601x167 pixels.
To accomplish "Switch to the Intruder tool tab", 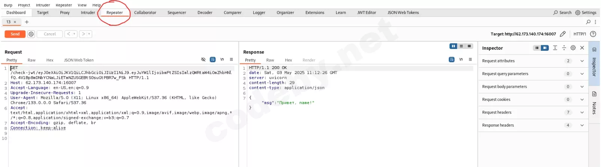I will (x=88, y=12).
